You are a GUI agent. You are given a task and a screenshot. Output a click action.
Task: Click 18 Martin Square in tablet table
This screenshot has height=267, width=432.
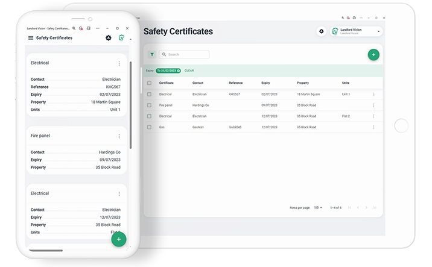tap(308, 94)
